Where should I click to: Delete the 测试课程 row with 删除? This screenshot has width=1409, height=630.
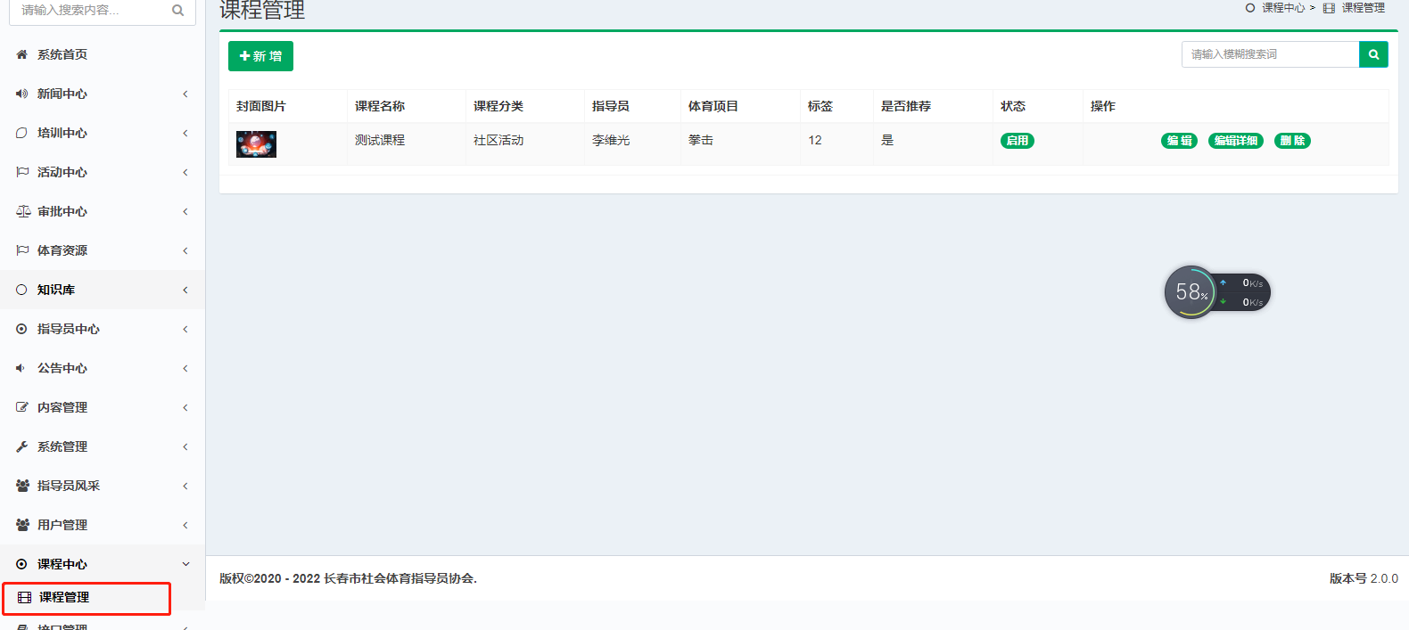coord(1292,141)
